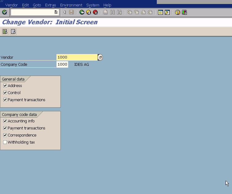
Task: Click the Deselect All tabs icon
Action: pos(13,32)
